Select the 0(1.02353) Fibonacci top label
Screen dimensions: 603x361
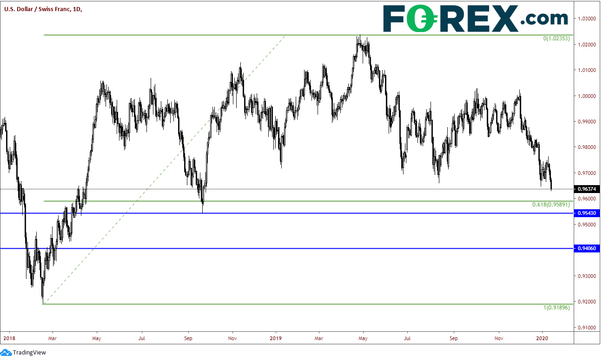[x=556, y=39]
